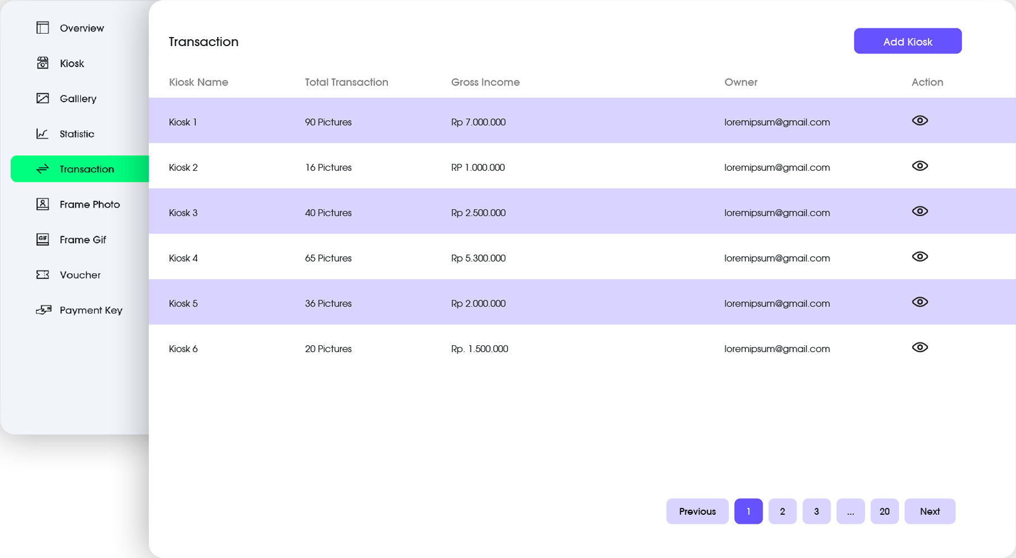Screen dimensions: 1016x558
Task: View Kiosk 1 details via eye icon
Action: (x=919, y=121)
